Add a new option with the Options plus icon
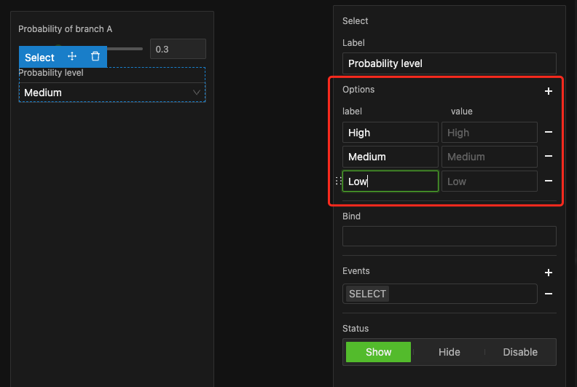This screenshot has width=577, height=387. coord(549,91)
